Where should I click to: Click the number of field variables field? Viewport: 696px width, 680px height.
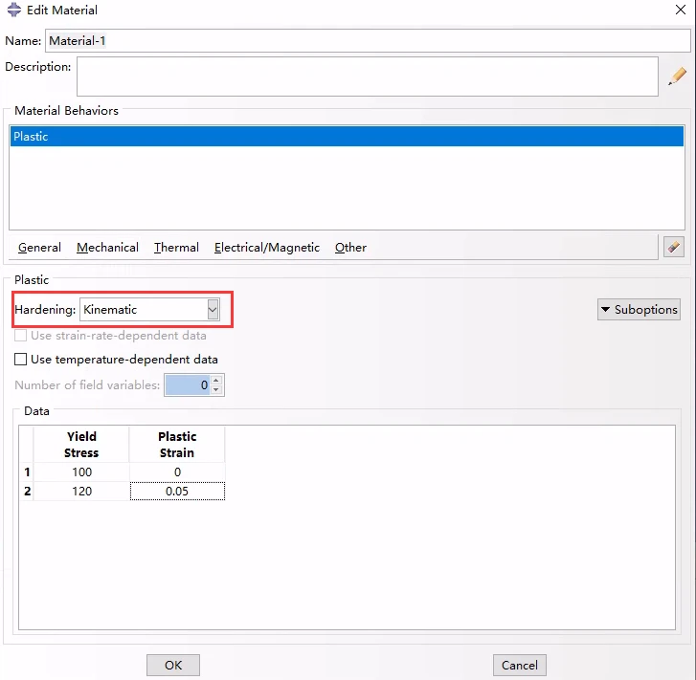(x=188, y=384)
